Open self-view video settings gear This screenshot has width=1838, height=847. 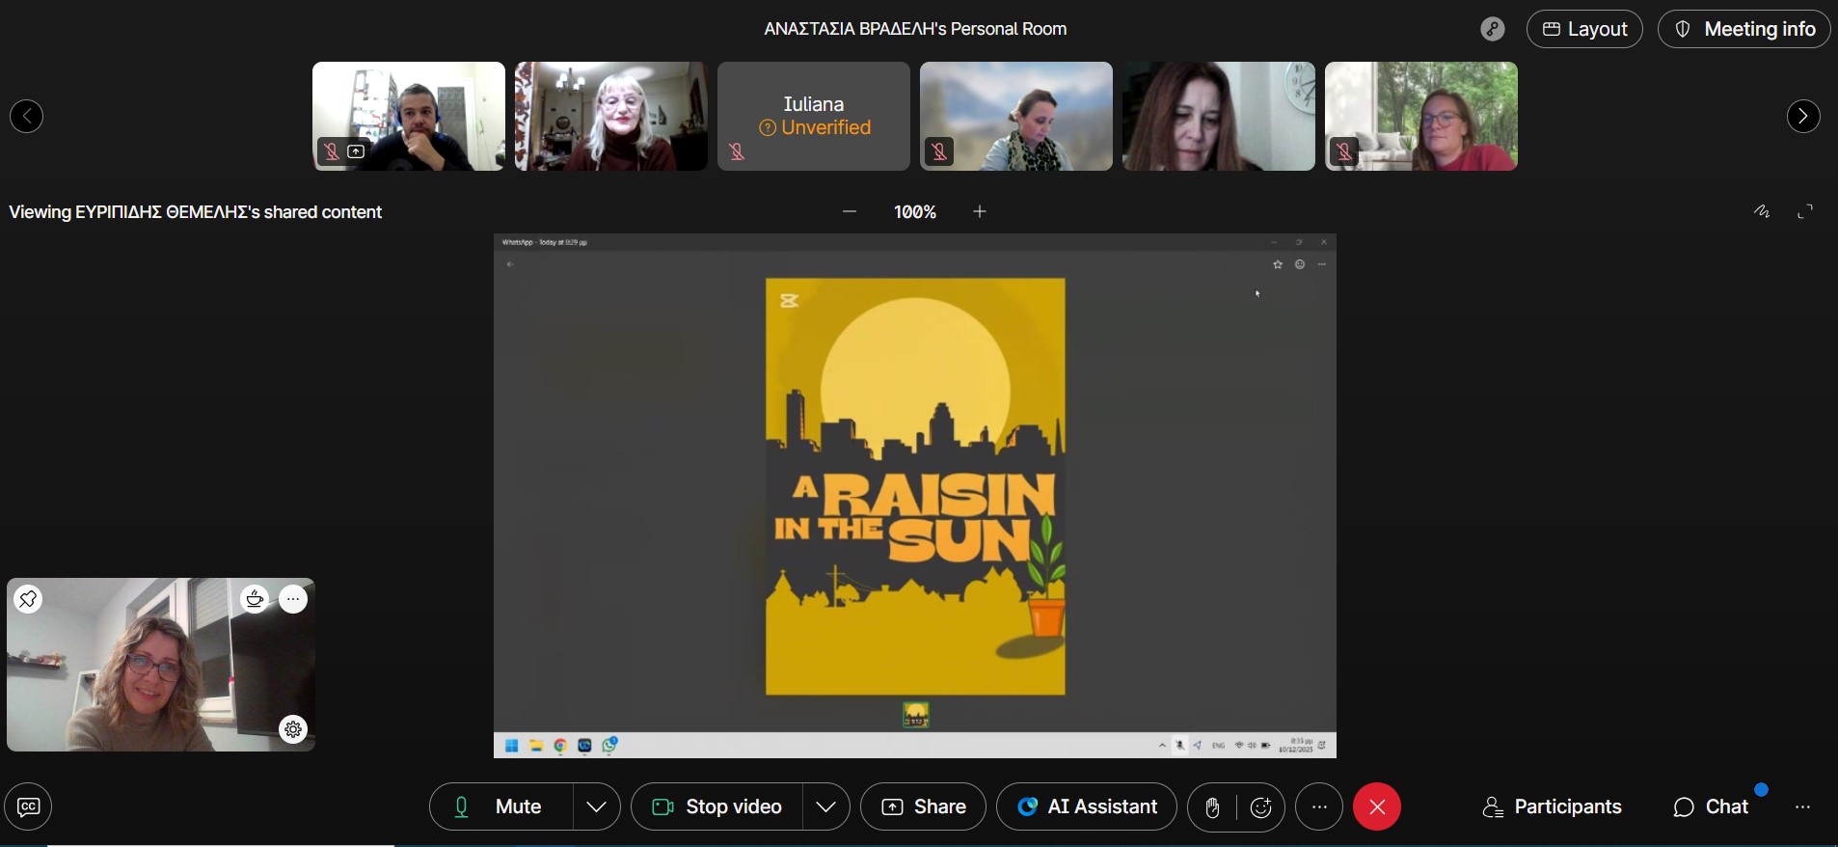click(x=293, y=729)
